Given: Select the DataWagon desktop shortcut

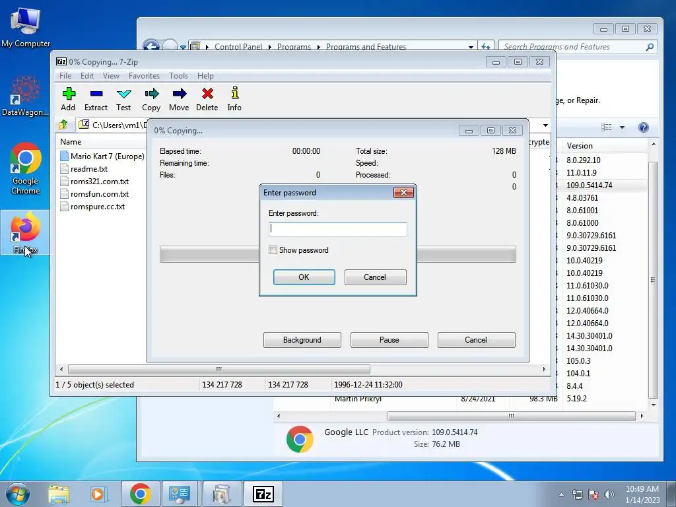Looking at the screenshot, I should tap(26, 96).
